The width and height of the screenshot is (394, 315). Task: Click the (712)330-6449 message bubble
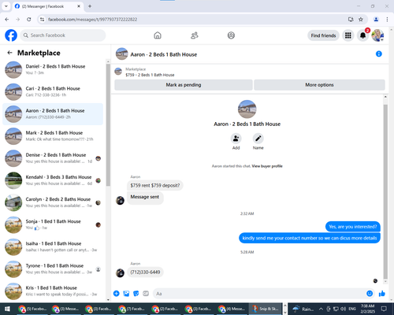[x=145, y=272]
